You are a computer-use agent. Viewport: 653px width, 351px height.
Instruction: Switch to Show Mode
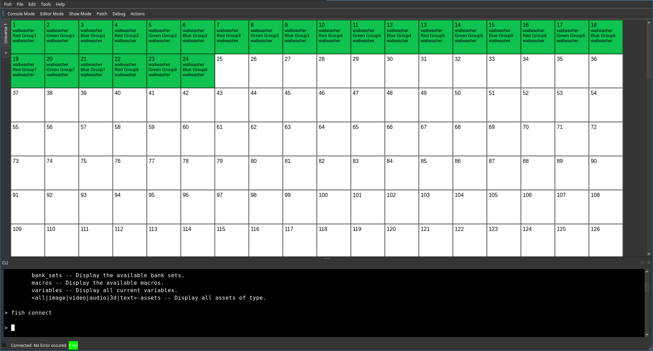point(80,14)
